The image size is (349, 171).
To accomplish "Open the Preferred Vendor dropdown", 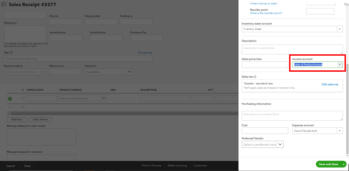I will [280, 144].
